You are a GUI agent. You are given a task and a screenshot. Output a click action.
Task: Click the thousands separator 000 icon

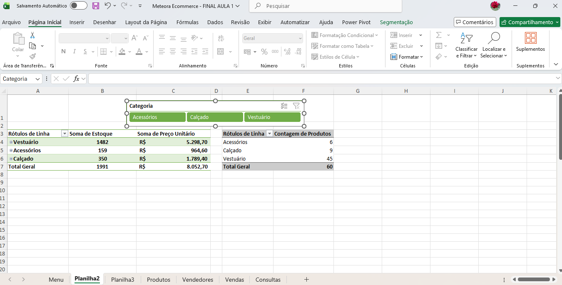pos(275,52)
